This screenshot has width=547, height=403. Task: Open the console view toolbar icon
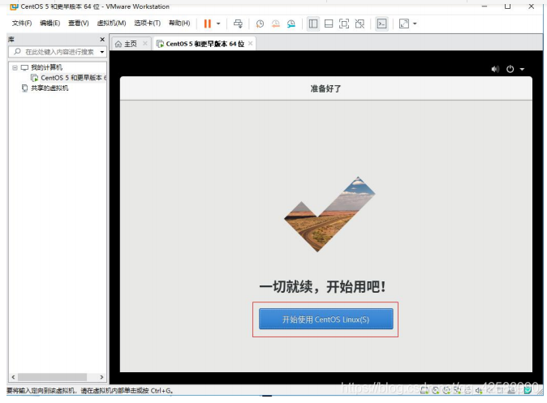381,24
